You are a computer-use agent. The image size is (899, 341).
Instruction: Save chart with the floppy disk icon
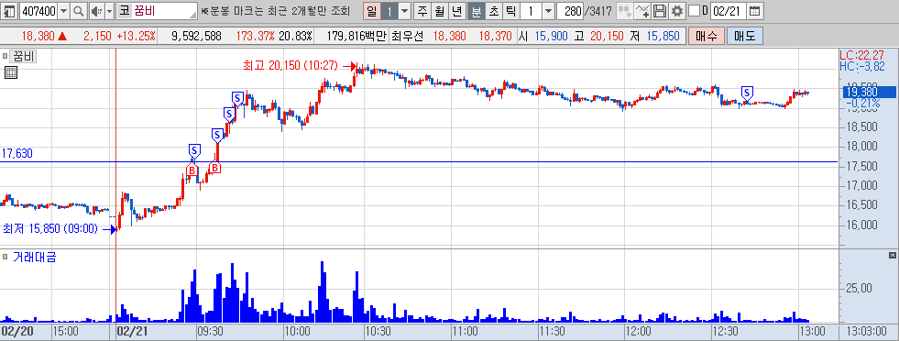click(660, 11)
